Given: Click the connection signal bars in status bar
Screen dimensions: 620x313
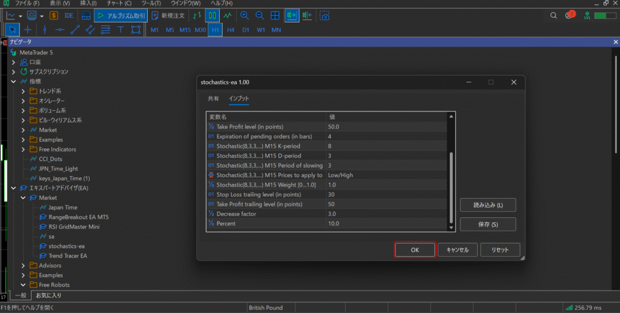Looking at the screenshot, I should 569,308.
